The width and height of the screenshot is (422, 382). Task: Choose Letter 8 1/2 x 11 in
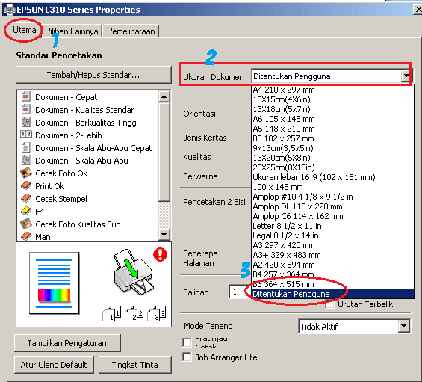click(332, 226)
